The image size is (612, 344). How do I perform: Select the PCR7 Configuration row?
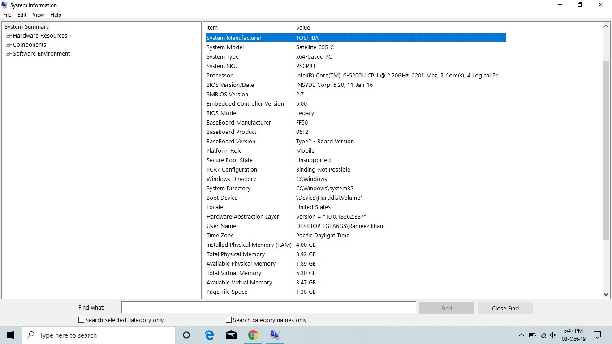point(355,170)
